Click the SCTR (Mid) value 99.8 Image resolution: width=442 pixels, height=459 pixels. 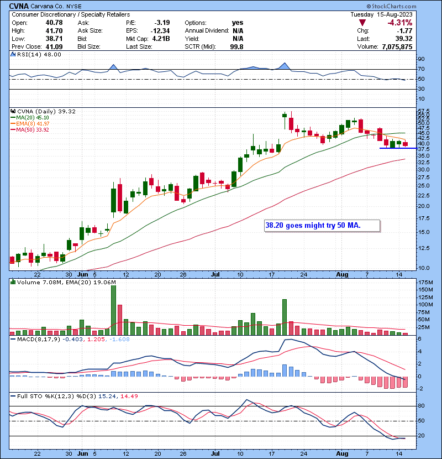tap(236, 47)
